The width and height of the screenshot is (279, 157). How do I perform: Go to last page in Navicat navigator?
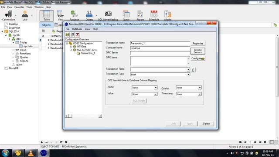260,142
